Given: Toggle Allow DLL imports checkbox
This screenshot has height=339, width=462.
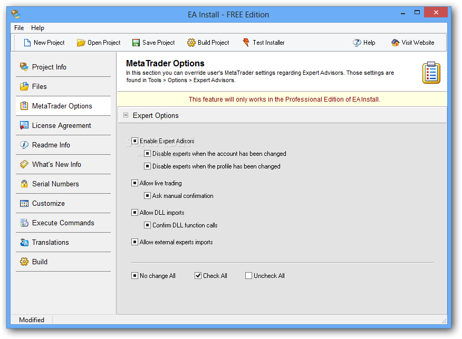Looking at the screenshot, I should [134, 213].
